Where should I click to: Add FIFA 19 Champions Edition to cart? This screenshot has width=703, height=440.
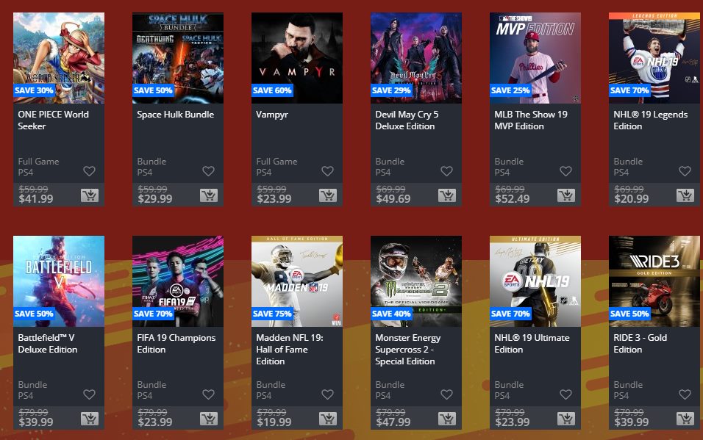click(209, 419)
